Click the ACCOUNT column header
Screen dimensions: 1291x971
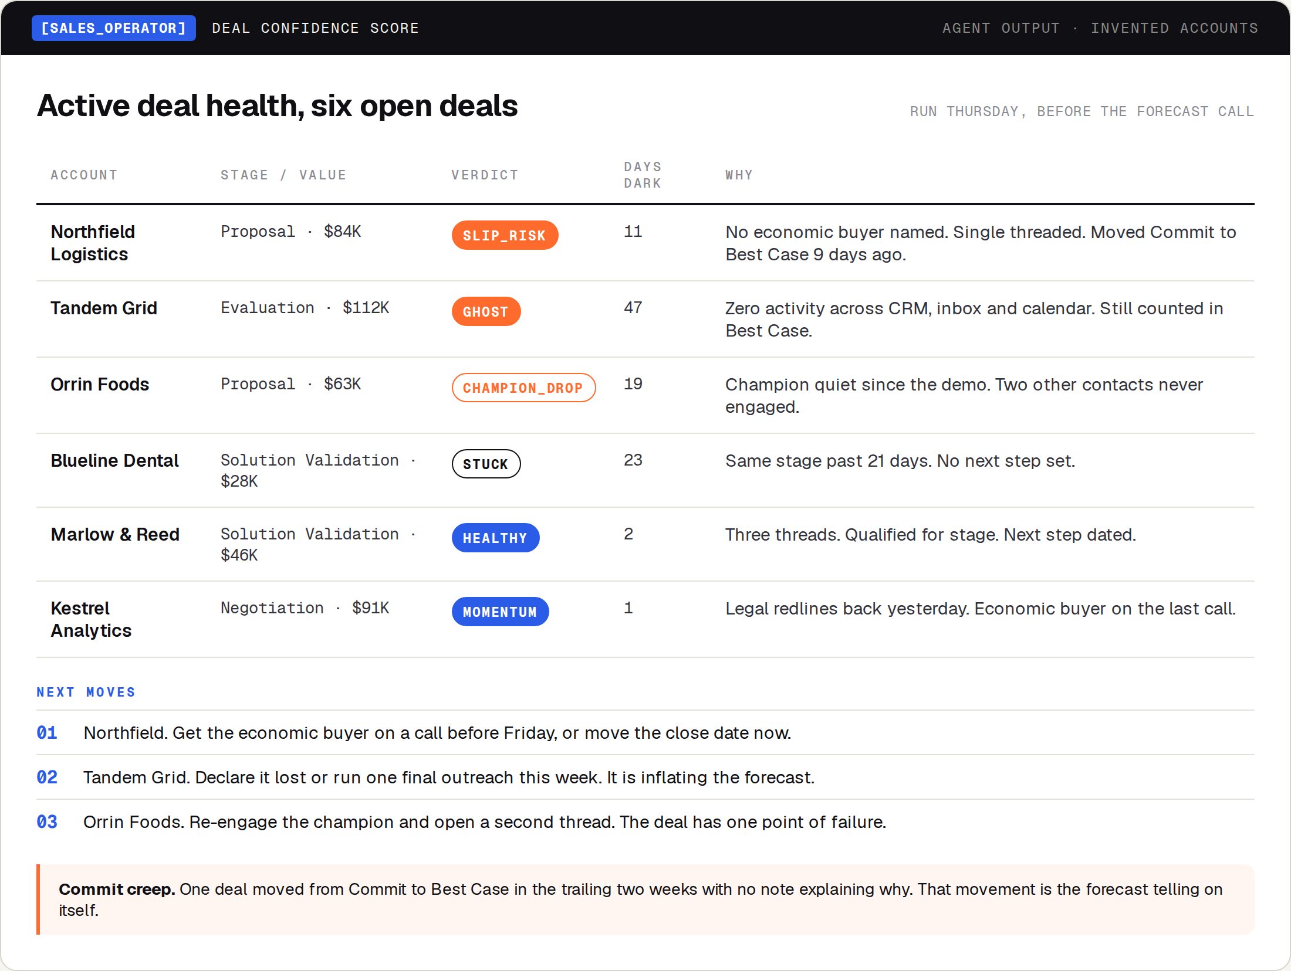pos(84,175)
